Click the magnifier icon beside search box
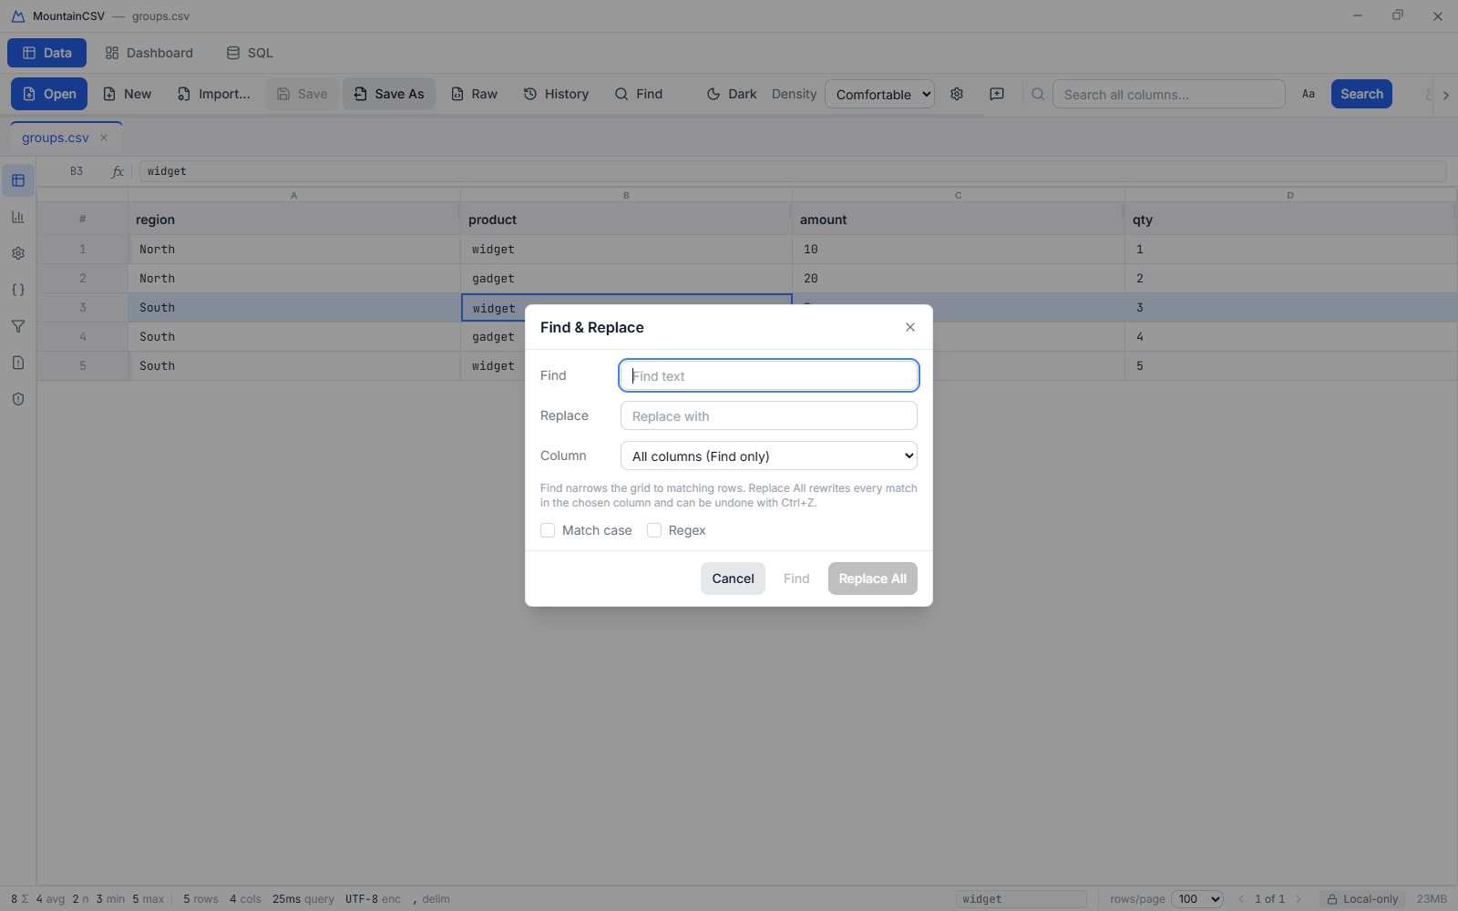1458x911 pixels. coord(1038,94)
